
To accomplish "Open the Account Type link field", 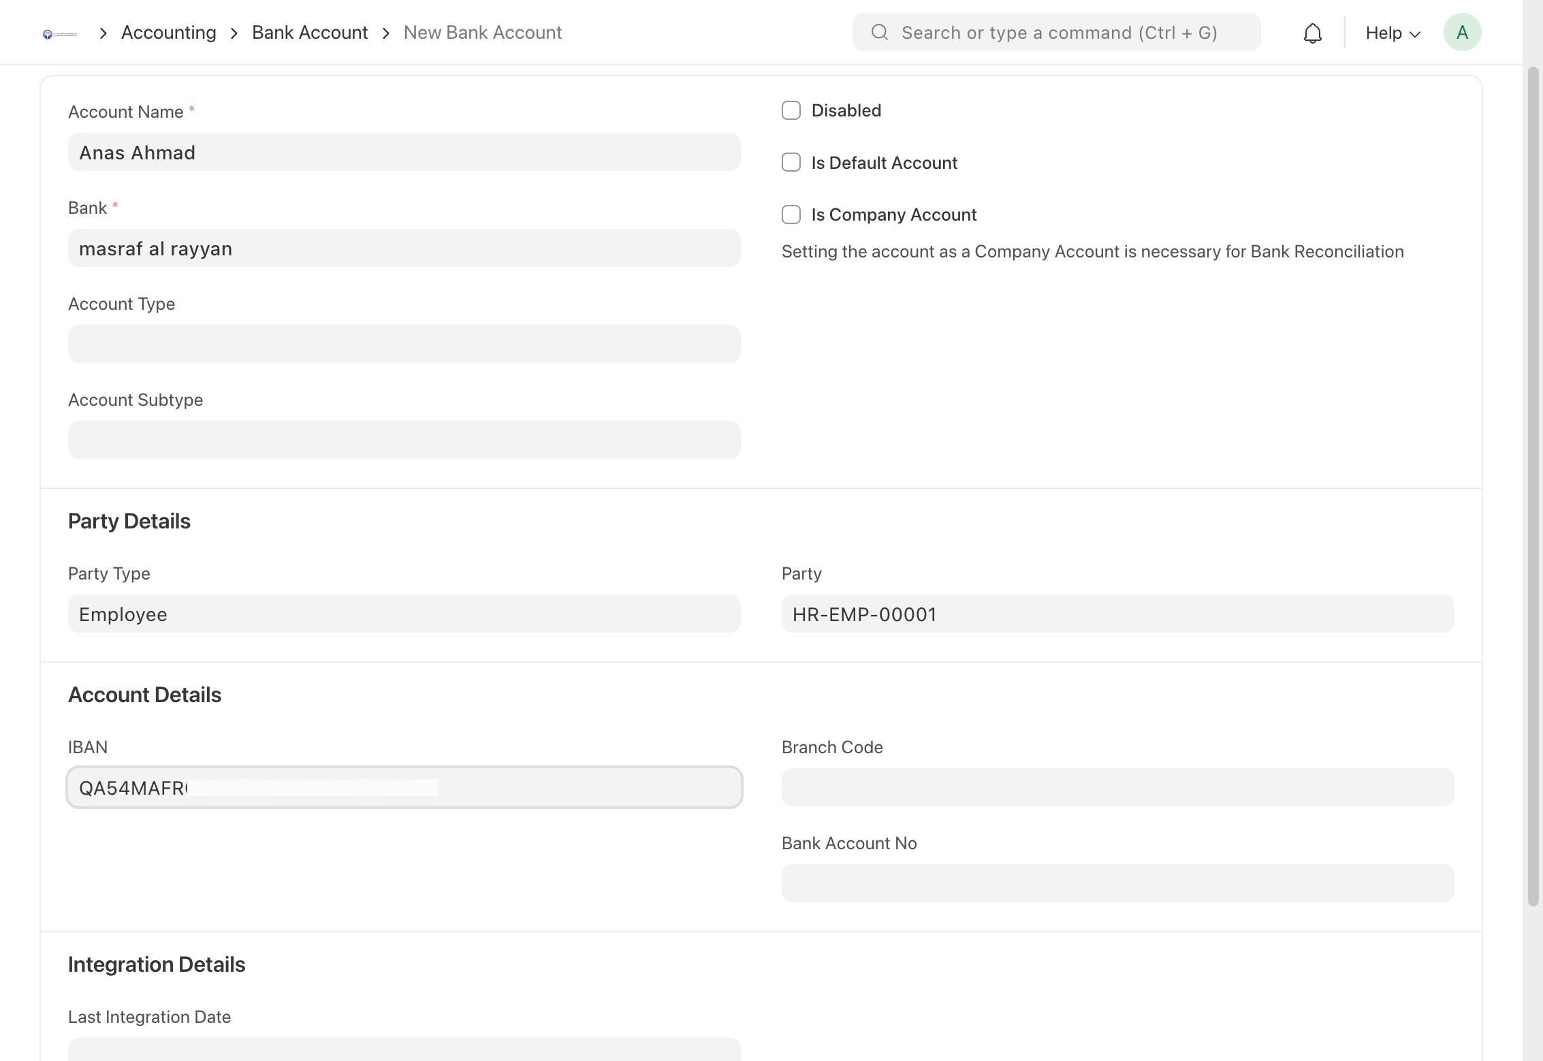I will coord(404,344).
